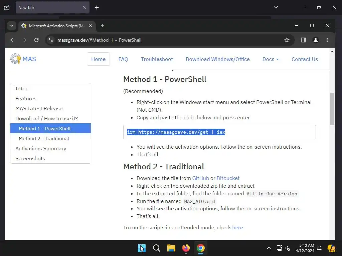Expand the Docs dropdown menu
The width and height of the screenshot is (342, 256).
(271, 59)
